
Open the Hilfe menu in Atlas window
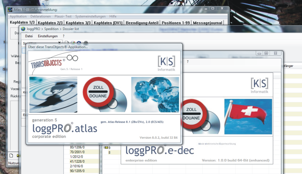pos(113,16)
